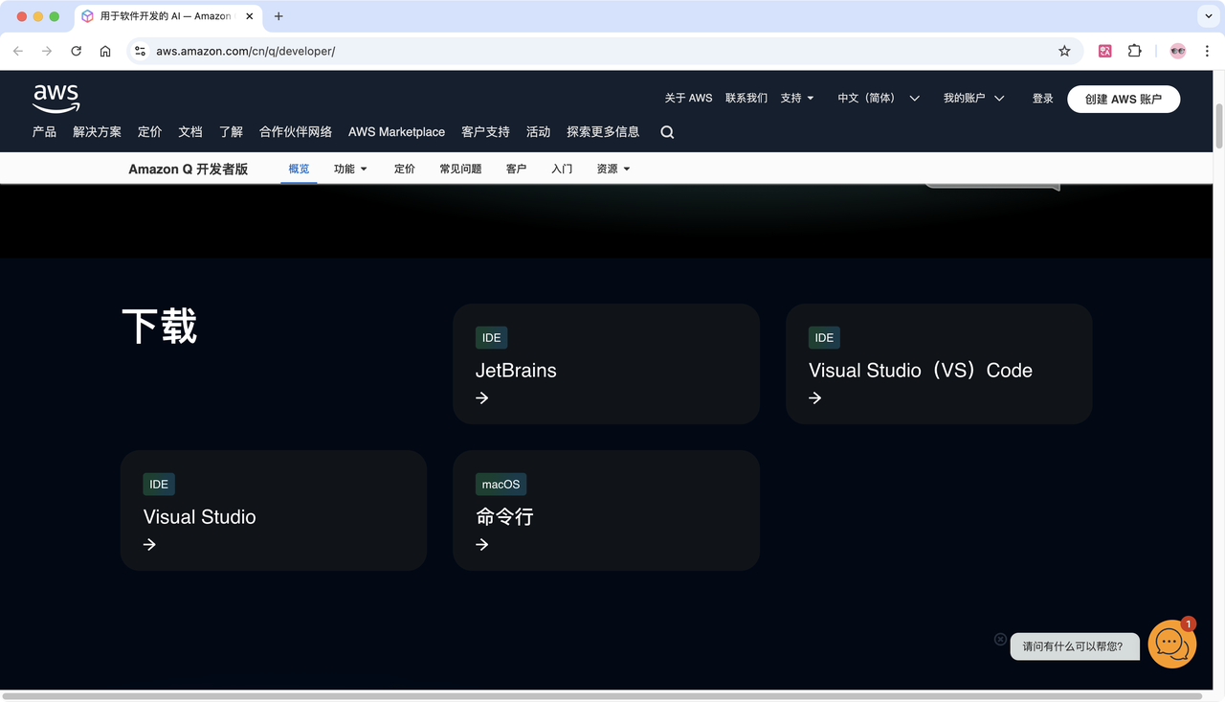View site information icon in address bar

141,51
